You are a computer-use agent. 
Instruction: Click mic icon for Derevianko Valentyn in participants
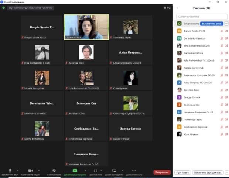tap(222, 38)
